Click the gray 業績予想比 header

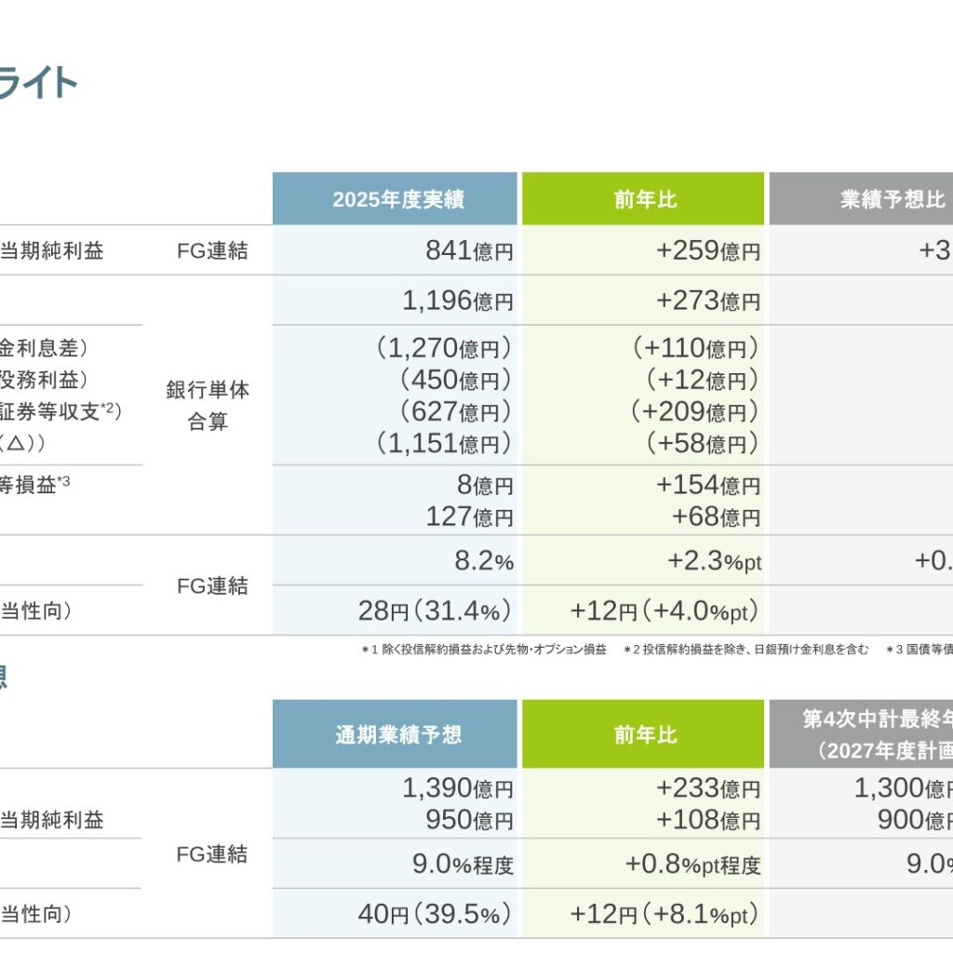coord(861,199)
